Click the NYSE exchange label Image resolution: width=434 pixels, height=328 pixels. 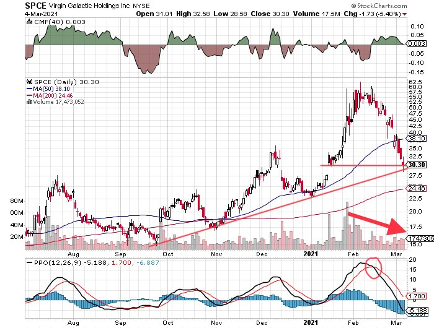(x=141, y=6)
